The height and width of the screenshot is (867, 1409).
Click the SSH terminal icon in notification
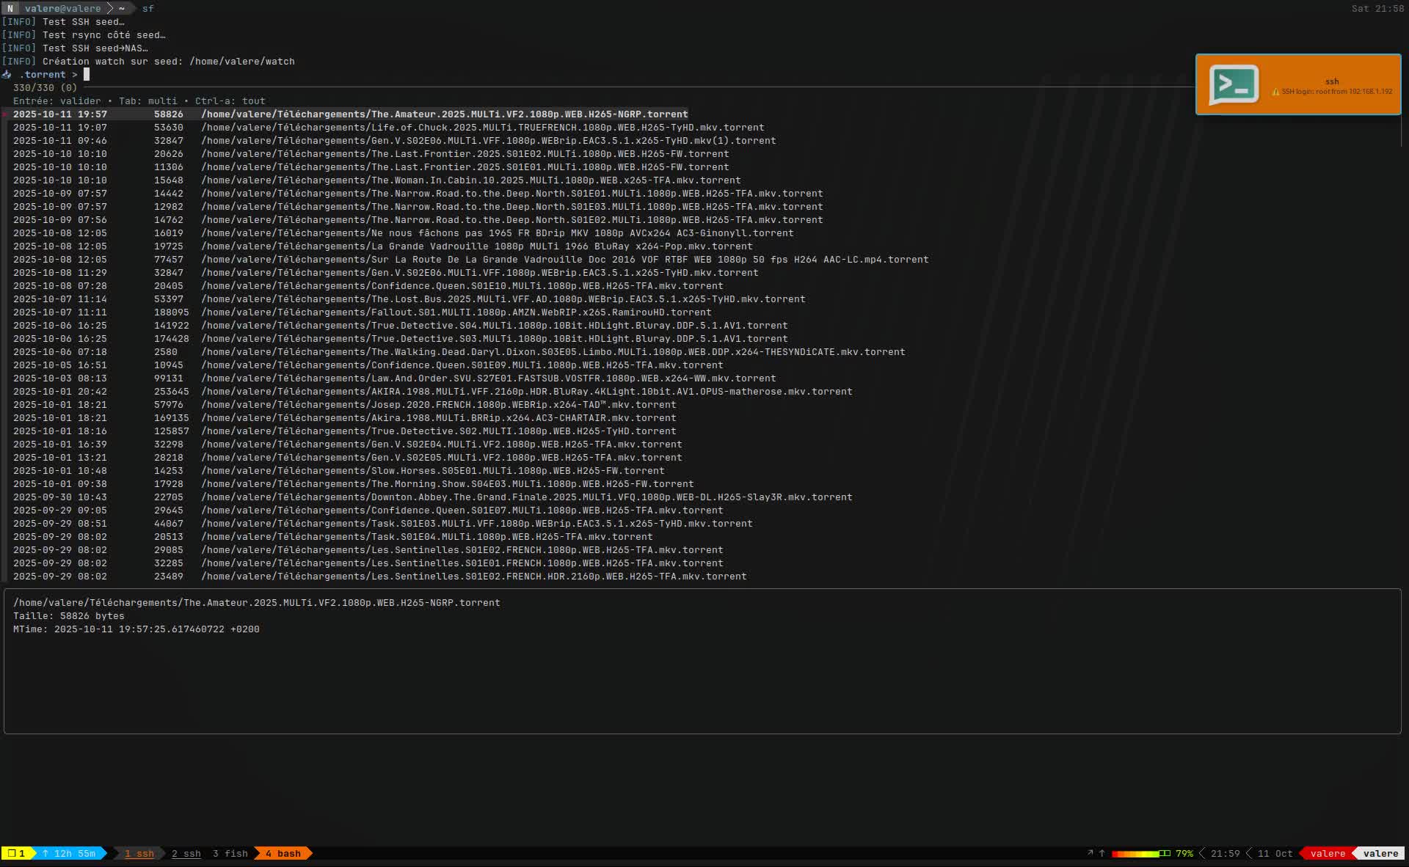(x=1234, y=84)
